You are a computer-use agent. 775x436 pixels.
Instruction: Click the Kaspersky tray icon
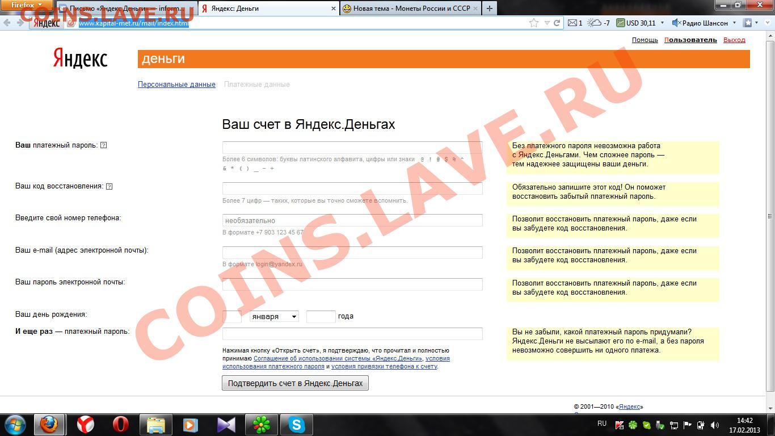tap(620, 425)
